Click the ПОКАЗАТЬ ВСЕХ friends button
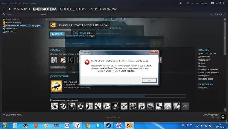 (x=58, y=67)
